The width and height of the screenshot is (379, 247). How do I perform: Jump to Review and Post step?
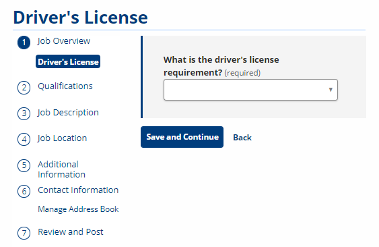click(x=70, y=232)
